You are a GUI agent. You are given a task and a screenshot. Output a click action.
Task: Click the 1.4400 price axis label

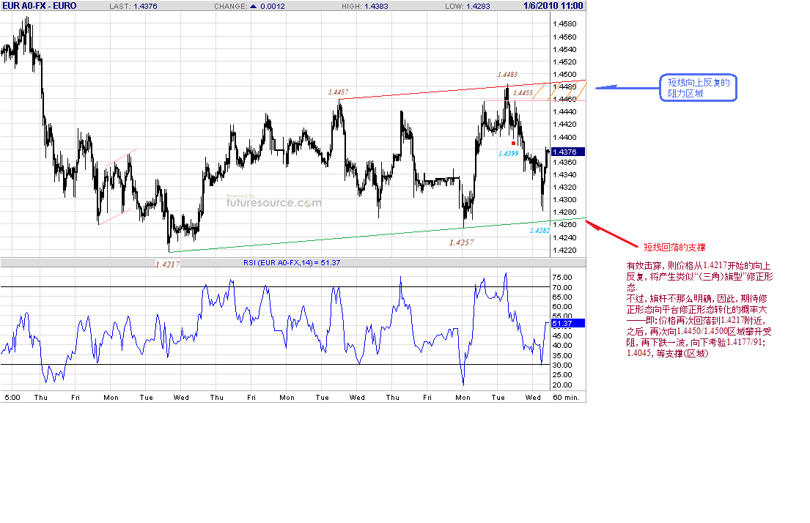click(x=564, y=137)
